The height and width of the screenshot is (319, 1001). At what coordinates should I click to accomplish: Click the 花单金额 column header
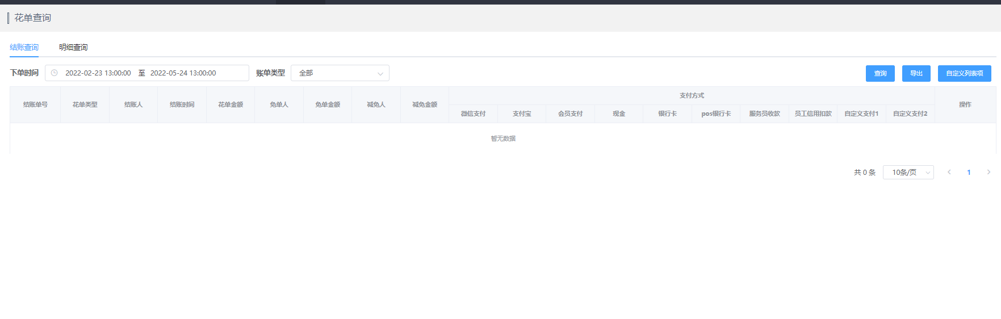point(231,104)
